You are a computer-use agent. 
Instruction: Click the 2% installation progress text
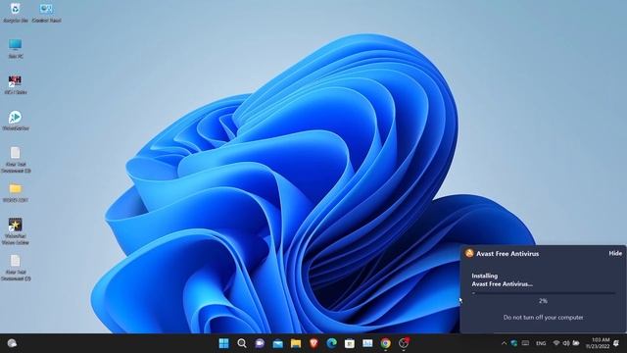[x=543, y=301]
